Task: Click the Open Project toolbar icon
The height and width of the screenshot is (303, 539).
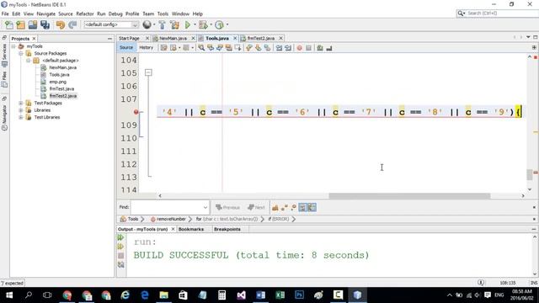Action: pos(33,24)
